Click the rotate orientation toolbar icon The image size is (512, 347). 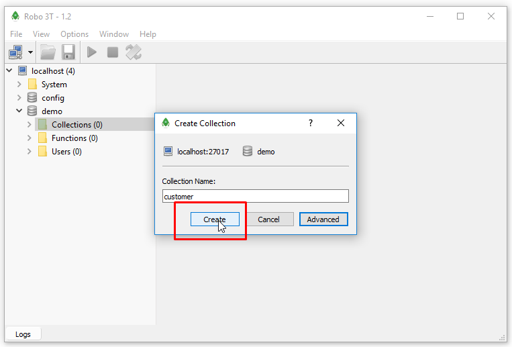tap(134, 52)
